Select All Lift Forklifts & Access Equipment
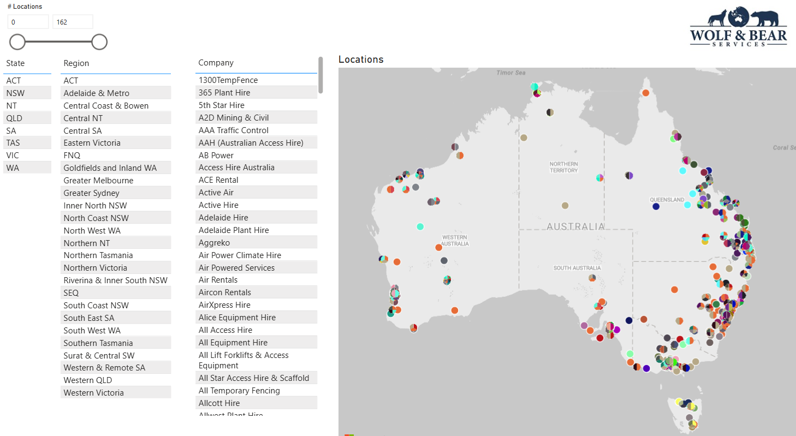 (257, 361)
